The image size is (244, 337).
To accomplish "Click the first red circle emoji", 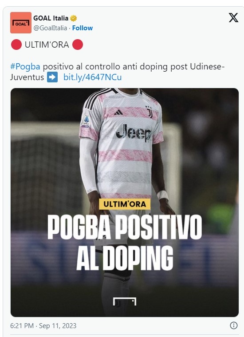I will point(16,45).
